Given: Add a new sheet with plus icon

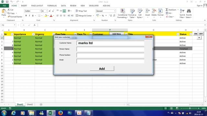Looking at the screenshot, I should pyautogui.click(x=41, y=104).
